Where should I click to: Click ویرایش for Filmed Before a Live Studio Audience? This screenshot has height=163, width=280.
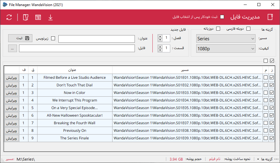click(x=11, y=78)
